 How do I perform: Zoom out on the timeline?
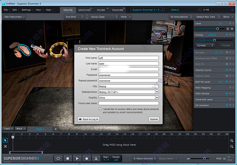pos(231,146)
